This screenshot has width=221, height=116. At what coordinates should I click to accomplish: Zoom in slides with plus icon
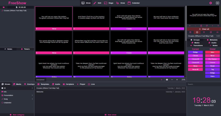click(x=177, y=80)
